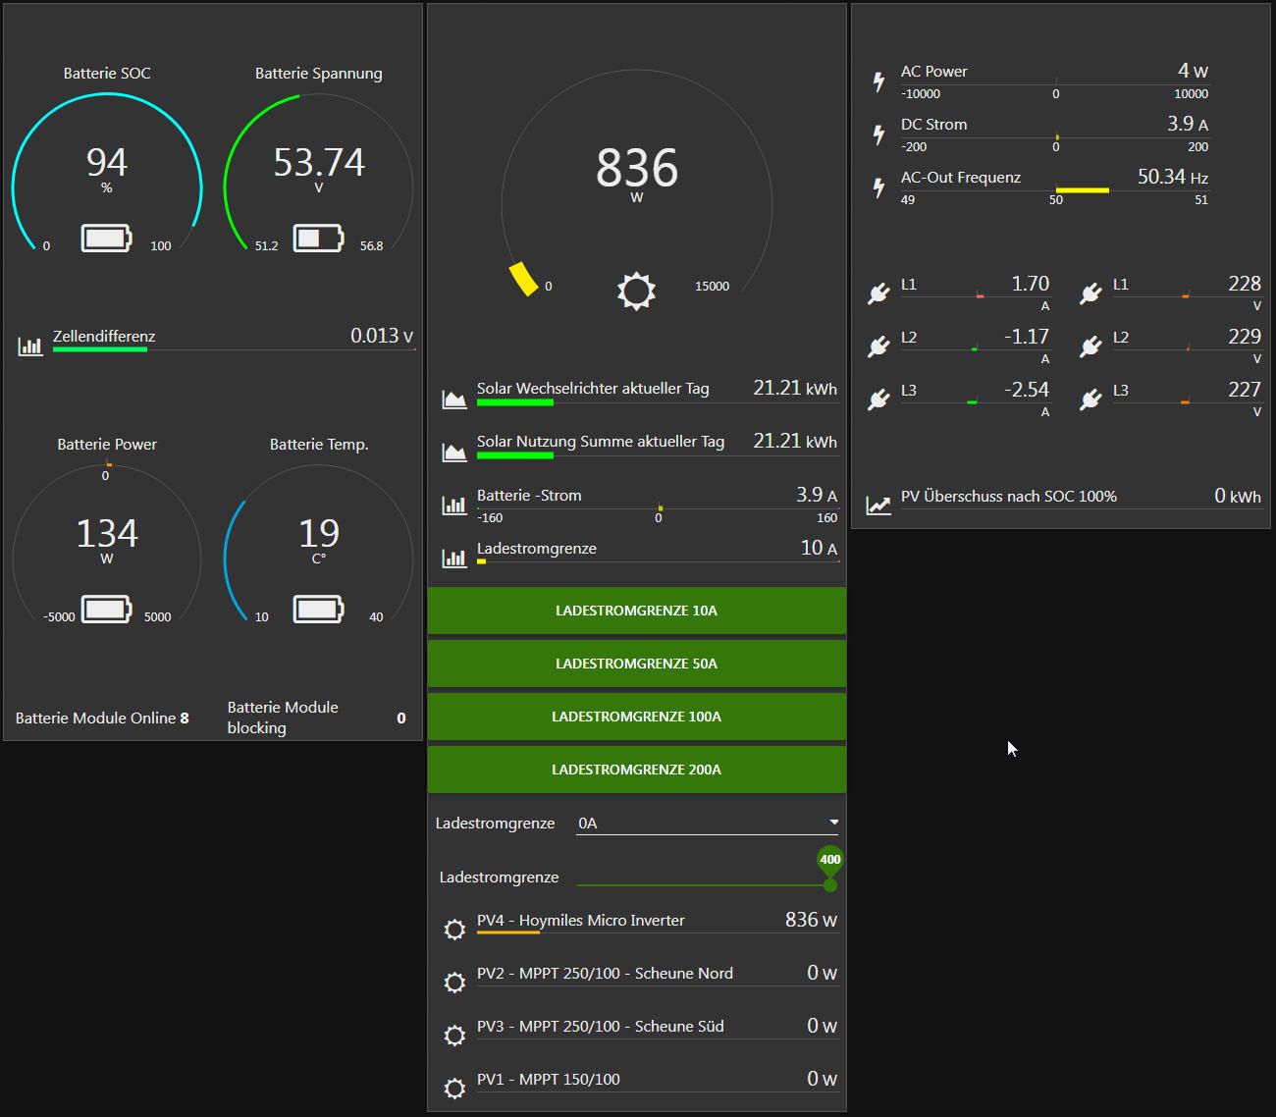Click the PV Überschuss 0 kWh value
The width and height of the screenshot is (1276, 1117).
point(1238,496)
